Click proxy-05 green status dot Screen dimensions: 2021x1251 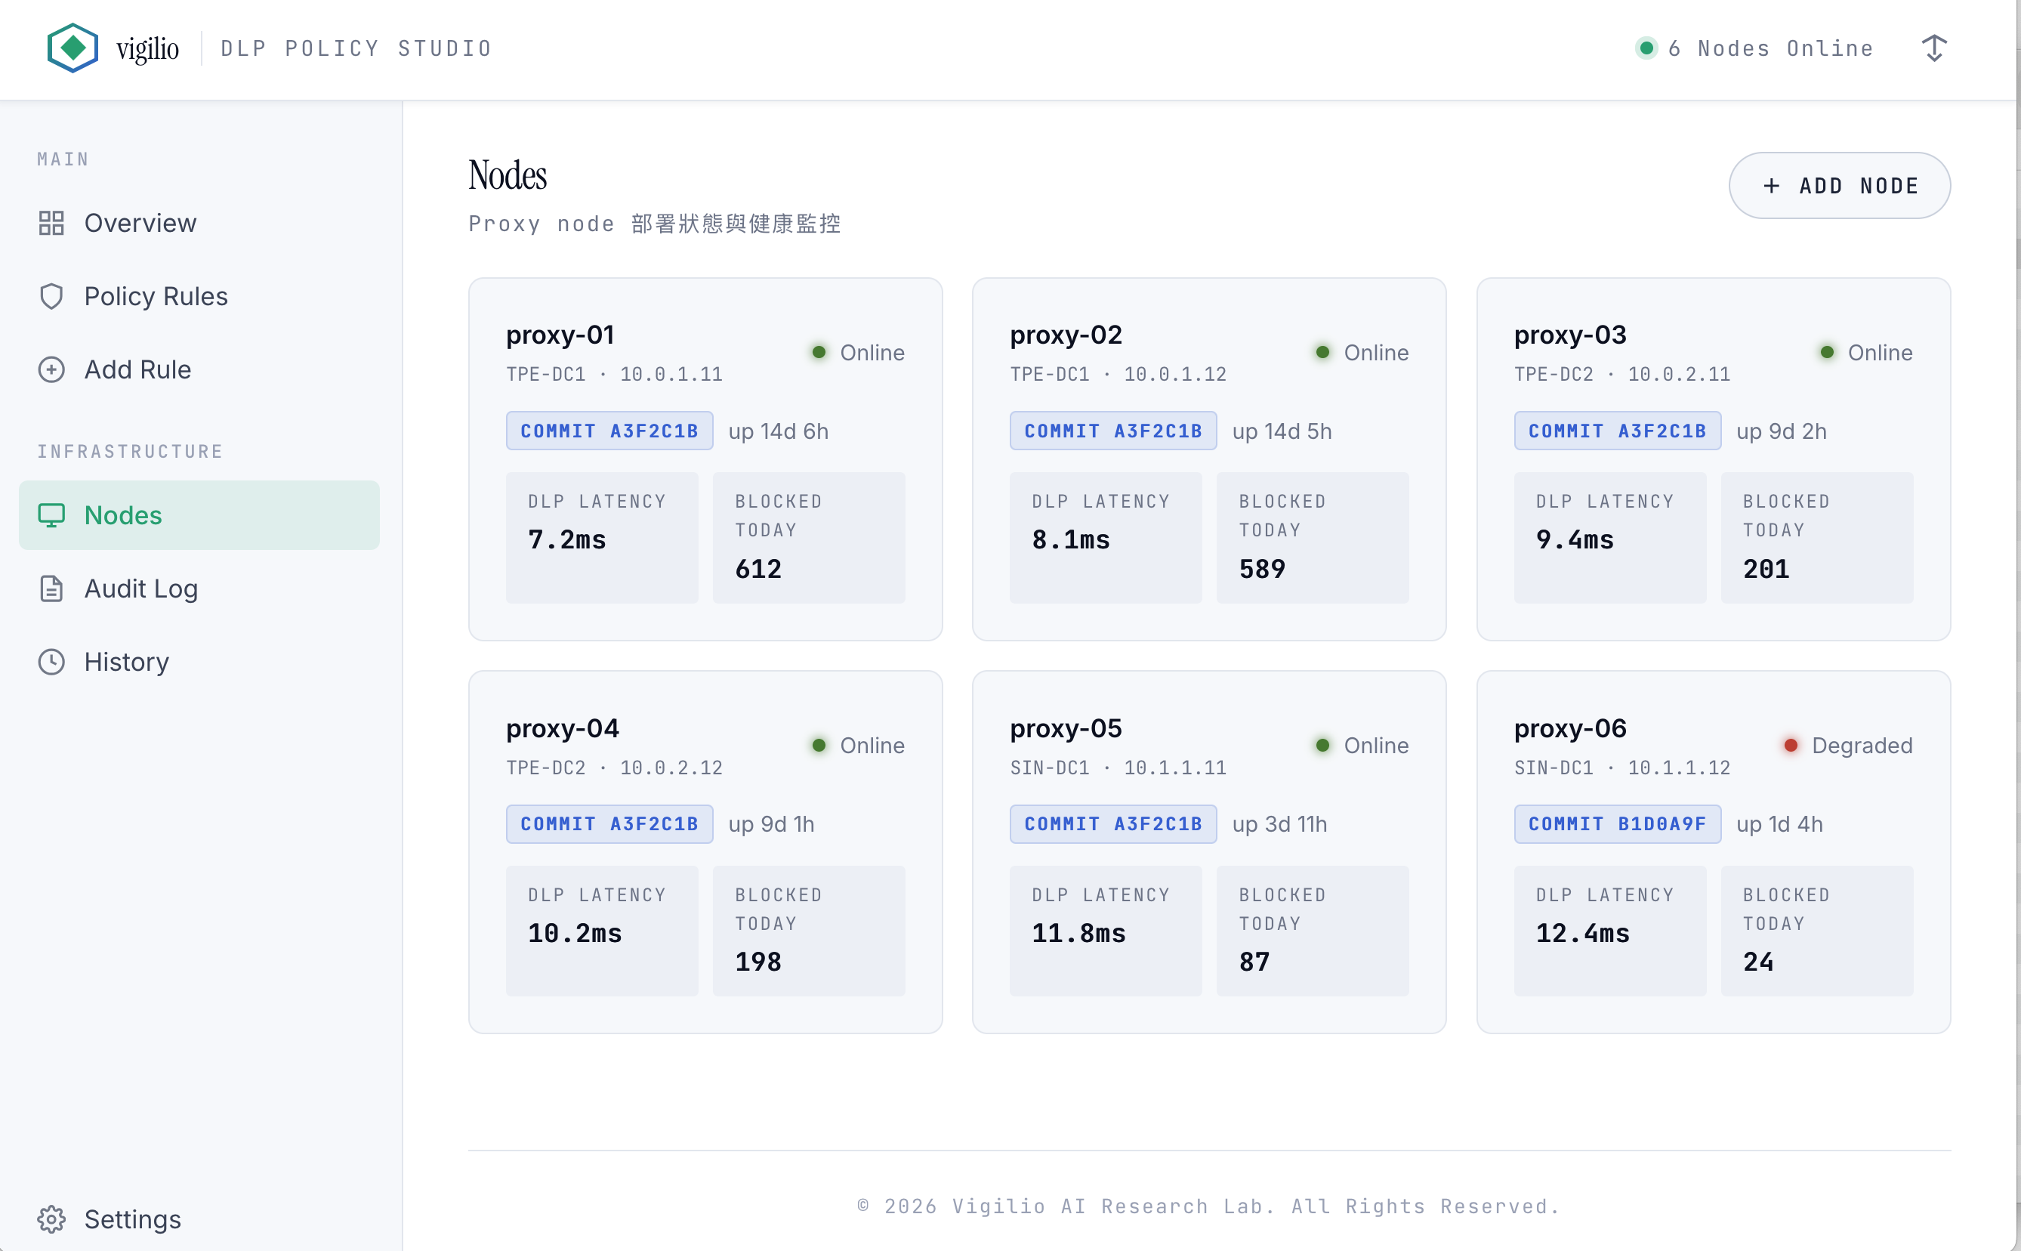1322,746
